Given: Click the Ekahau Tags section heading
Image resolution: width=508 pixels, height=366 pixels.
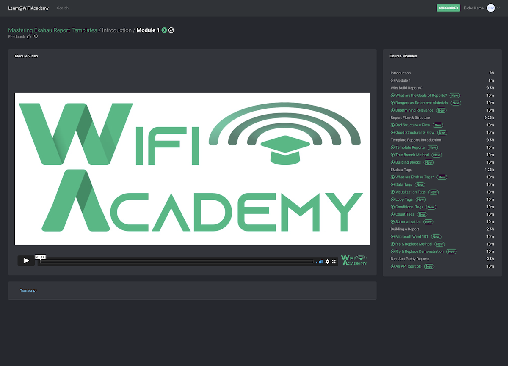Looking at the screenshot, I should tap(401, 169).
